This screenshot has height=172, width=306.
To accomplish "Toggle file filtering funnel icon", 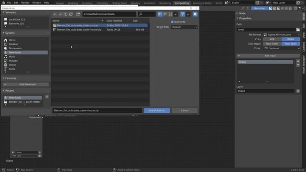I will [x=183, y=14].
